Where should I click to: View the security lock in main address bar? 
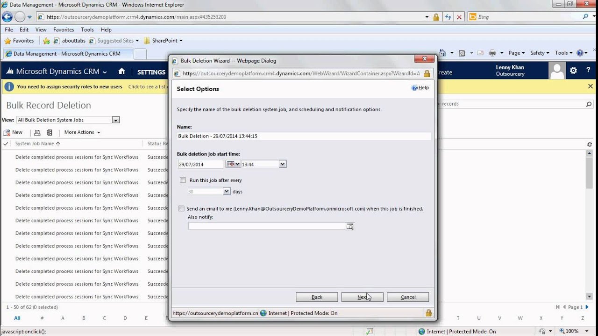pos(436,17)
